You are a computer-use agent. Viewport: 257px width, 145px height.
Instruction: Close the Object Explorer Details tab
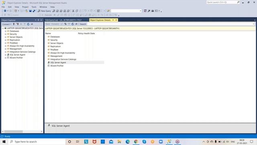click(116, 20)
